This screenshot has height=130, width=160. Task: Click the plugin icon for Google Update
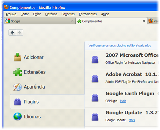click(95, 117)
